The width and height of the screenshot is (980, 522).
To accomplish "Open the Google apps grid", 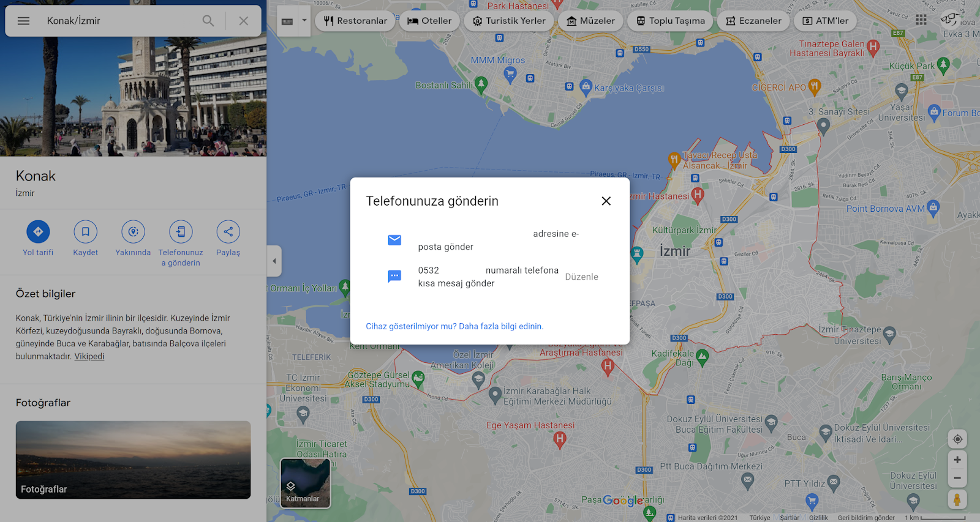I will coord(921,20).
